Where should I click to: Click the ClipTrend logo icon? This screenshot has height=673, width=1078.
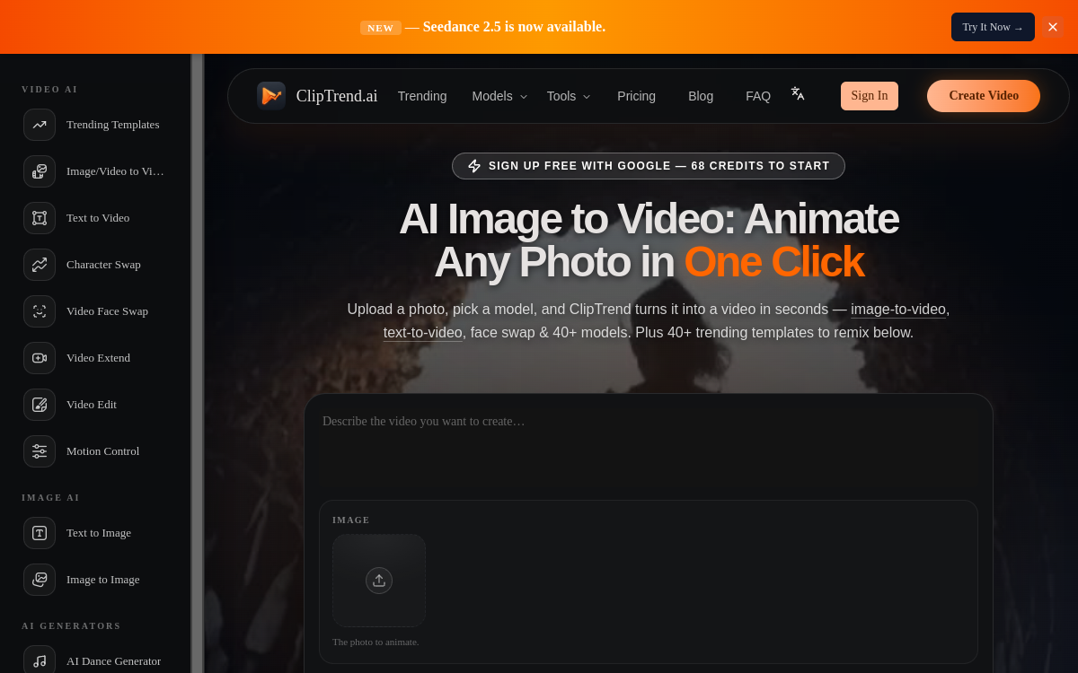271,96
